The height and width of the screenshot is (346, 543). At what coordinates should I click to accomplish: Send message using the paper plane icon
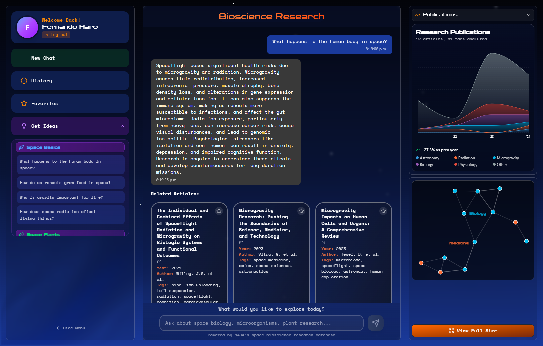tap(375, 323)
